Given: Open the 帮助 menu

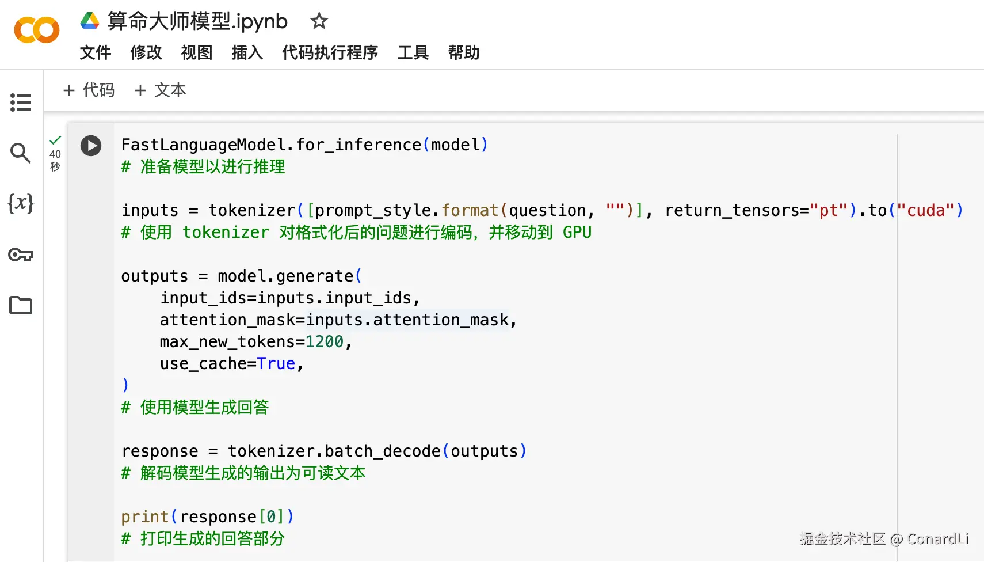Looking at the screenshot, I should tap(464, 52).
